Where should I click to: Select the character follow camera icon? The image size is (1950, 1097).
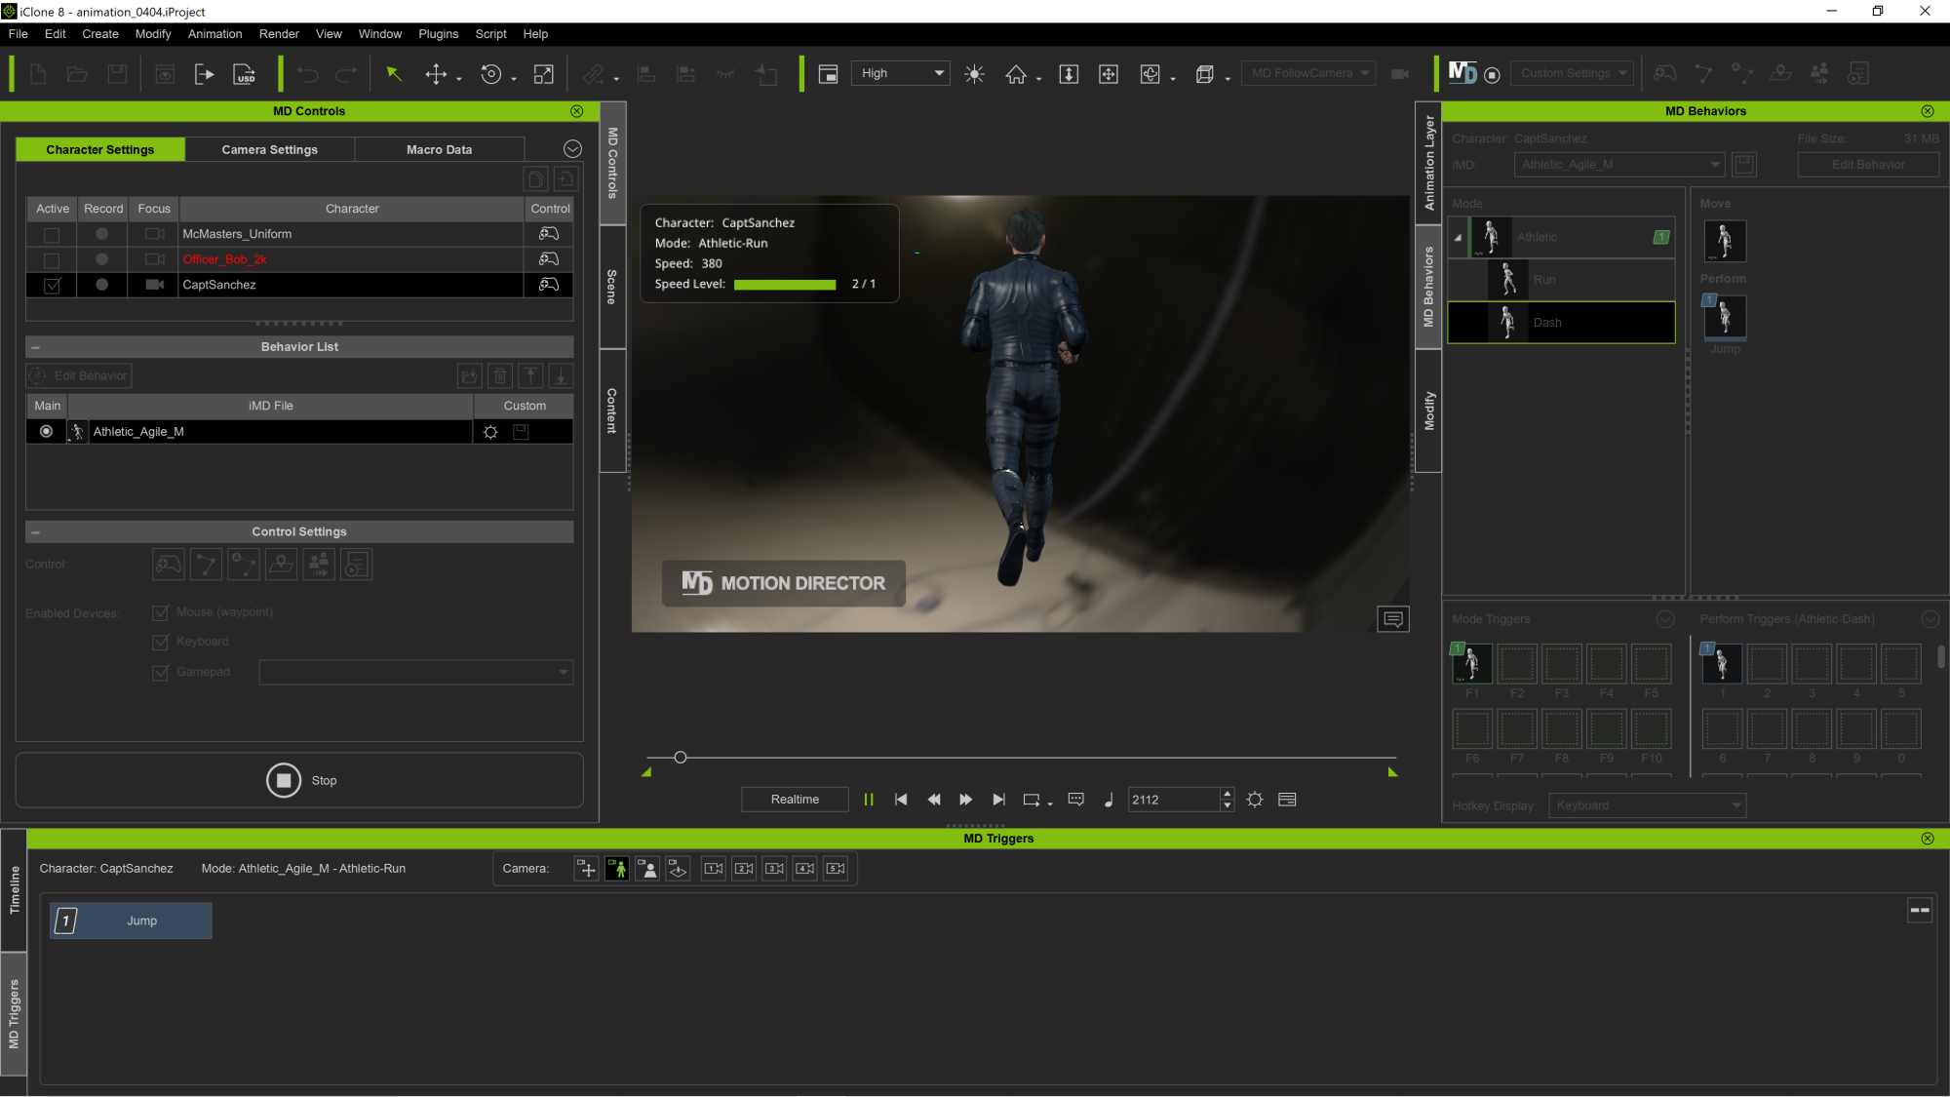[617, 869]
